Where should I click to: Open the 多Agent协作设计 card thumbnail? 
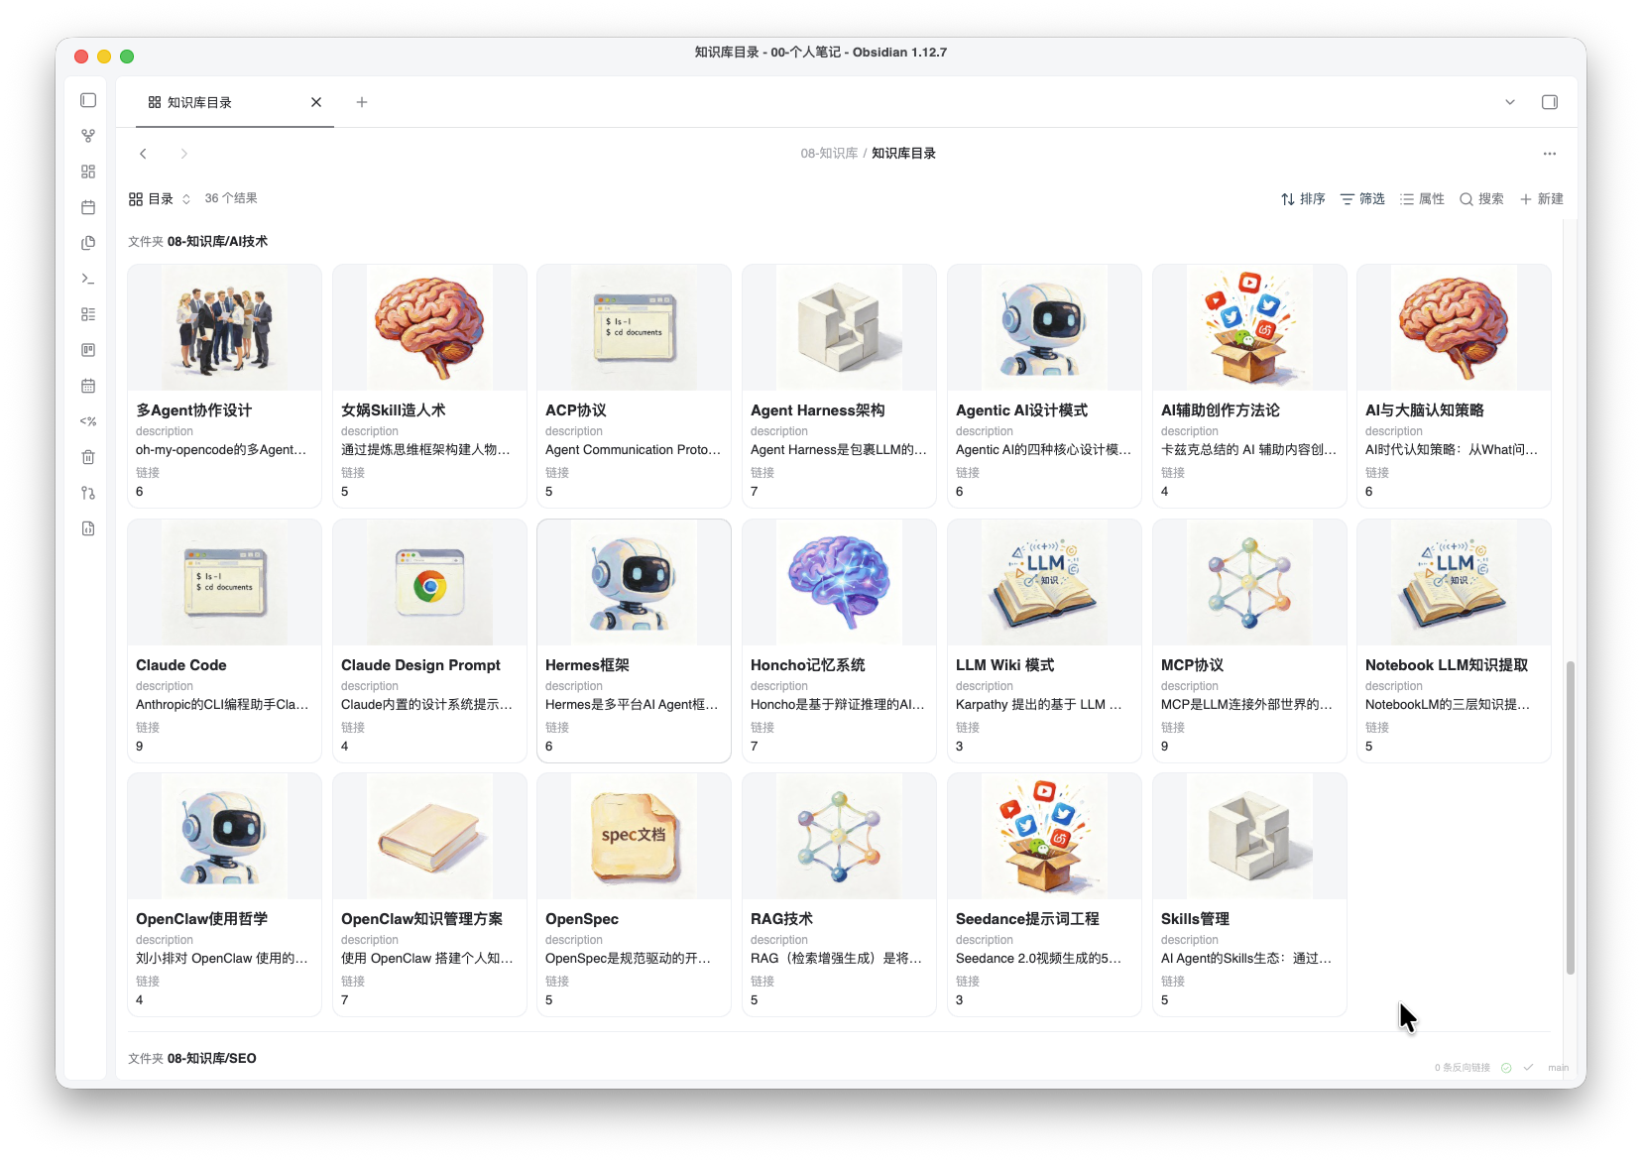click(x=224, y=328)
